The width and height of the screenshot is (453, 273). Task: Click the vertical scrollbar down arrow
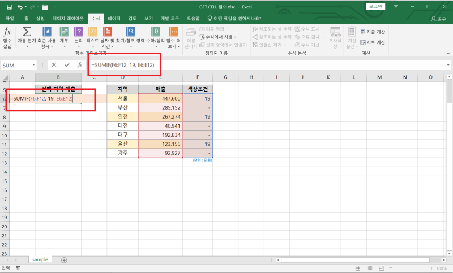coord(449,253)
